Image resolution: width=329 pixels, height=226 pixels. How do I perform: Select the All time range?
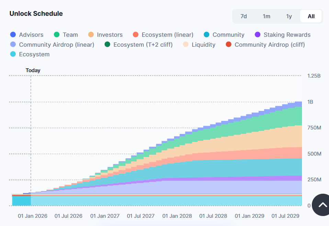point(311,16)
